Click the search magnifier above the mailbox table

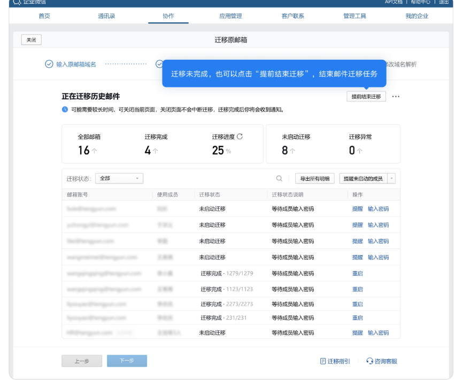[280, 178]
